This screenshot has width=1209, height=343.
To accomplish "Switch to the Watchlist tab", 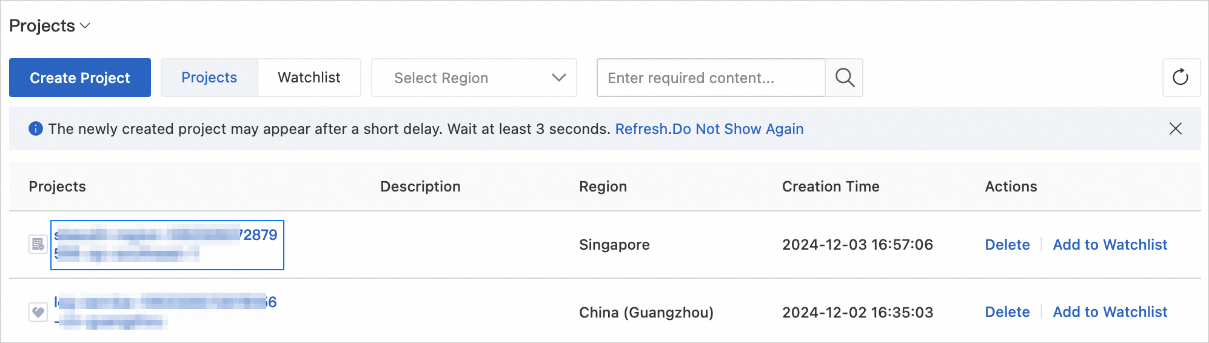I will [x=309, y=78].
